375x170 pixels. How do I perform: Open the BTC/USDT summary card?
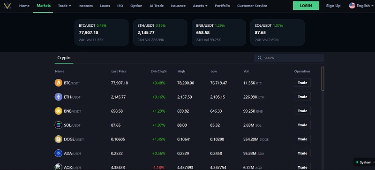tap(101, 32)
